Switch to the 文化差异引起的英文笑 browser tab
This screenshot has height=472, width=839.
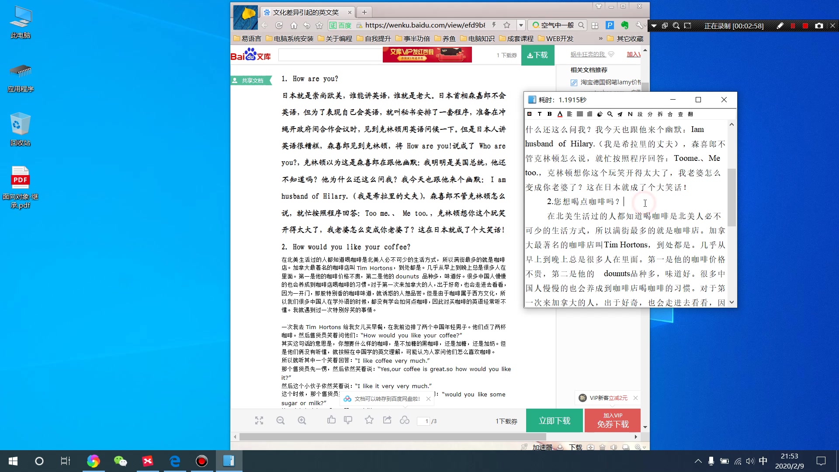point(306,12)
